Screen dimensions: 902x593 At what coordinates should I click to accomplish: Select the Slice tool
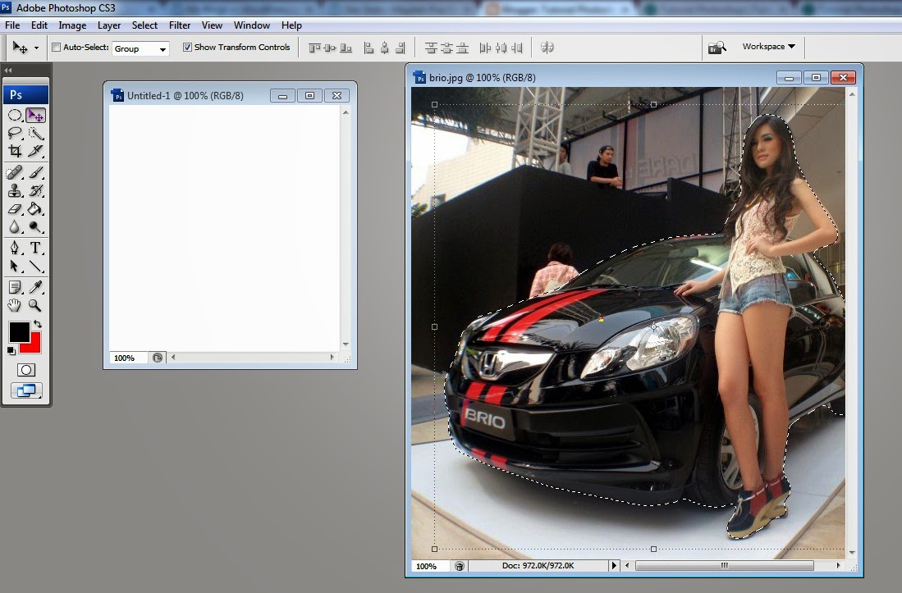tap(35, 151)
